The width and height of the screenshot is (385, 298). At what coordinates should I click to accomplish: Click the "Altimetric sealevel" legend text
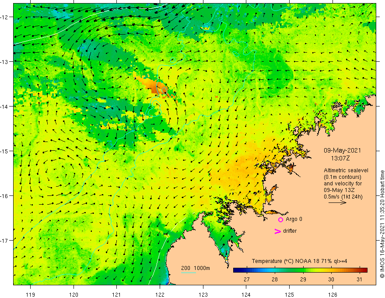(346, 170)
